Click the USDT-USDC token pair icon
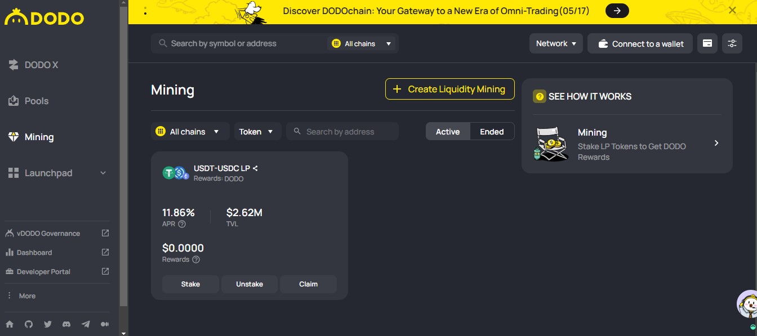Screen dimensions: 757x336 [175, 173]
